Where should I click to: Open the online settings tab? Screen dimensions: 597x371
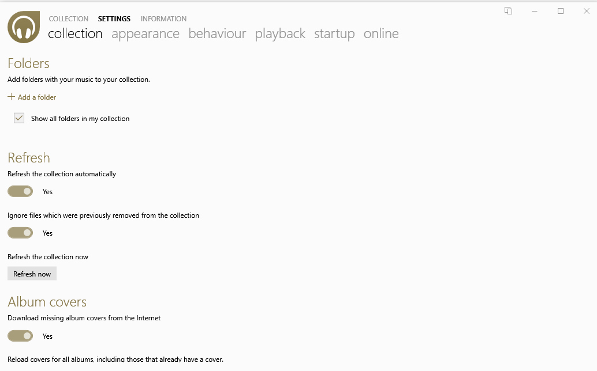381,33
